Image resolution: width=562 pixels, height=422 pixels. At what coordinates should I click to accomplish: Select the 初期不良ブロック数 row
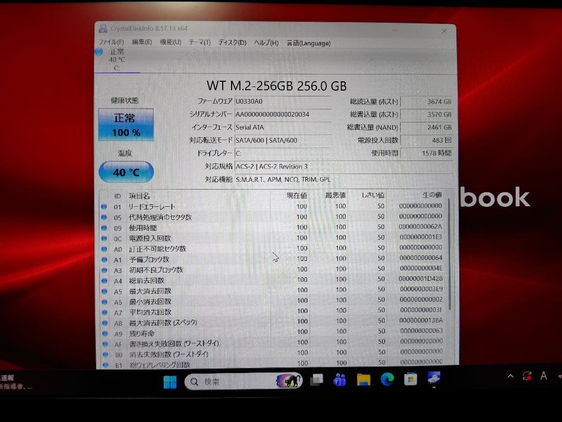273,269
